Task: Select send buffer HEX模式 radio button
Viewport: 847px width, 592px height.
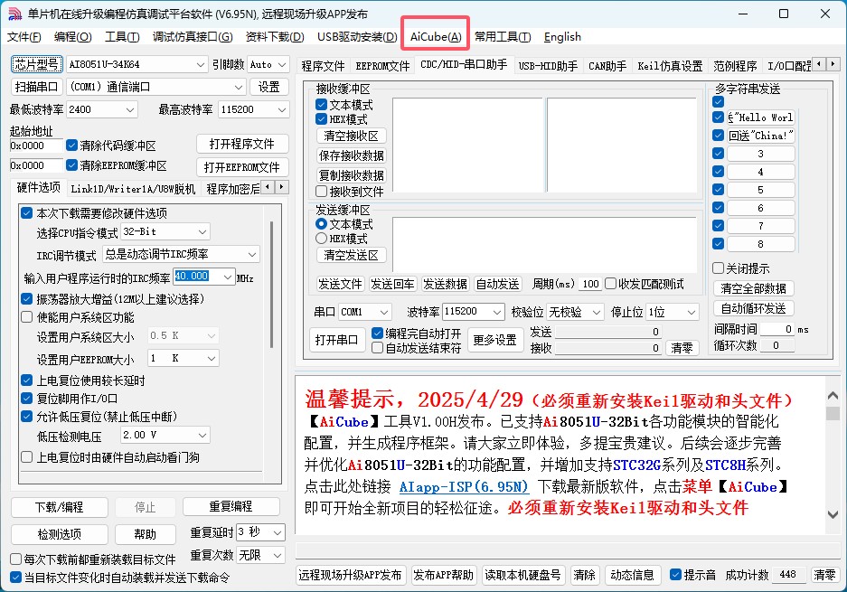Action: point(322,239)
